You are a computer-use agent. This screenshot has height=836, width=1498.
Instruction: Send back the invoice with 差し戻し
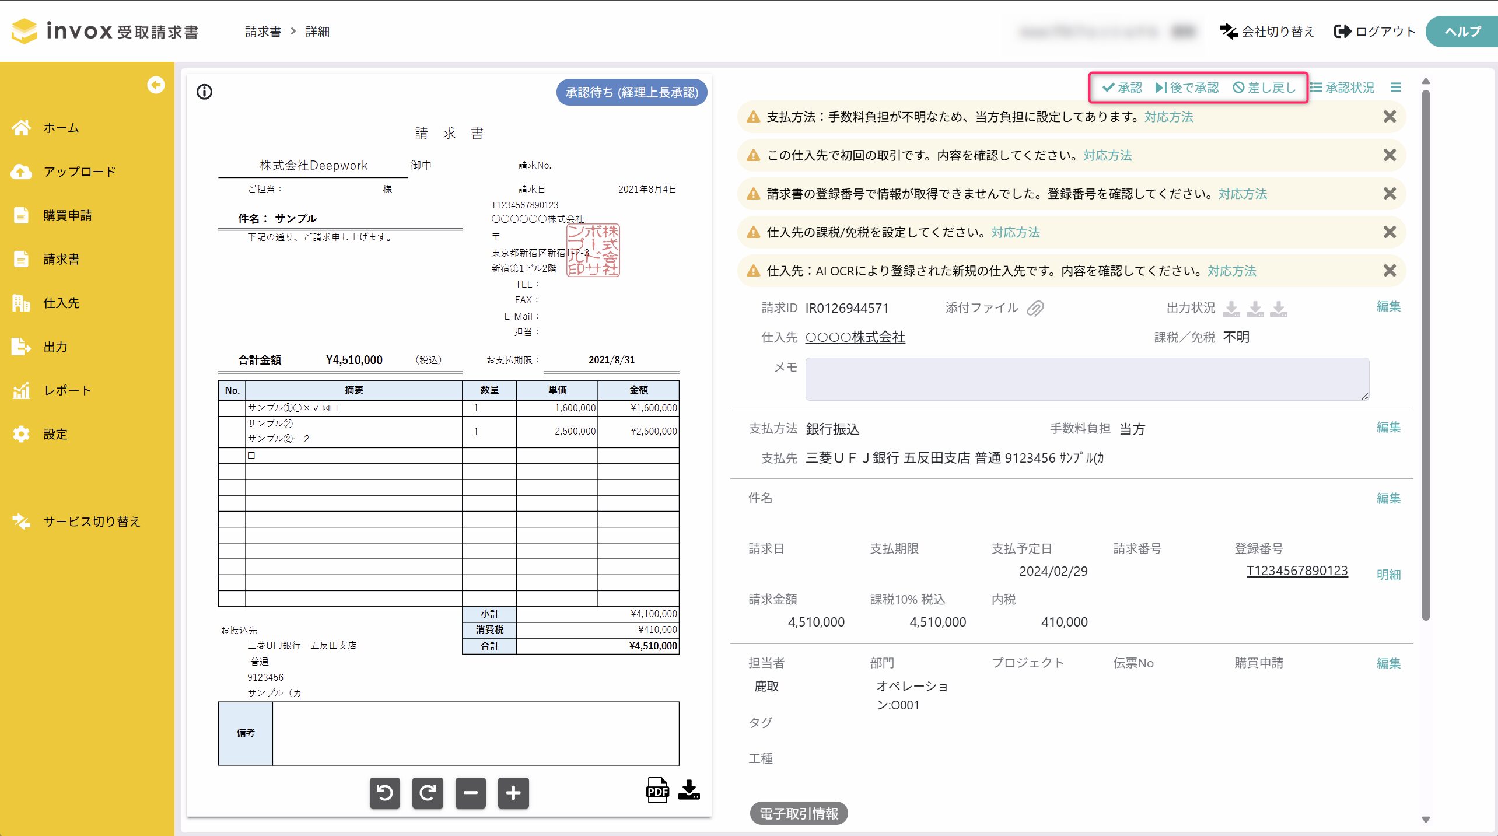pyautogui.click(x=1264, y=88)
